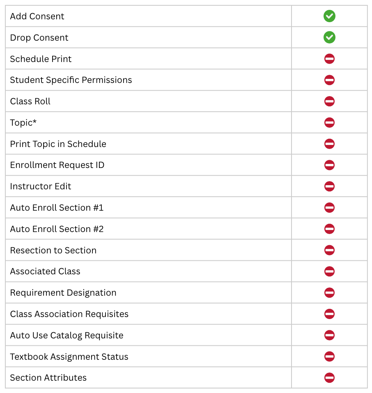Click red icon for Student Specific Permissions
This screenshot has height=393, width=372.
[329, 80]
